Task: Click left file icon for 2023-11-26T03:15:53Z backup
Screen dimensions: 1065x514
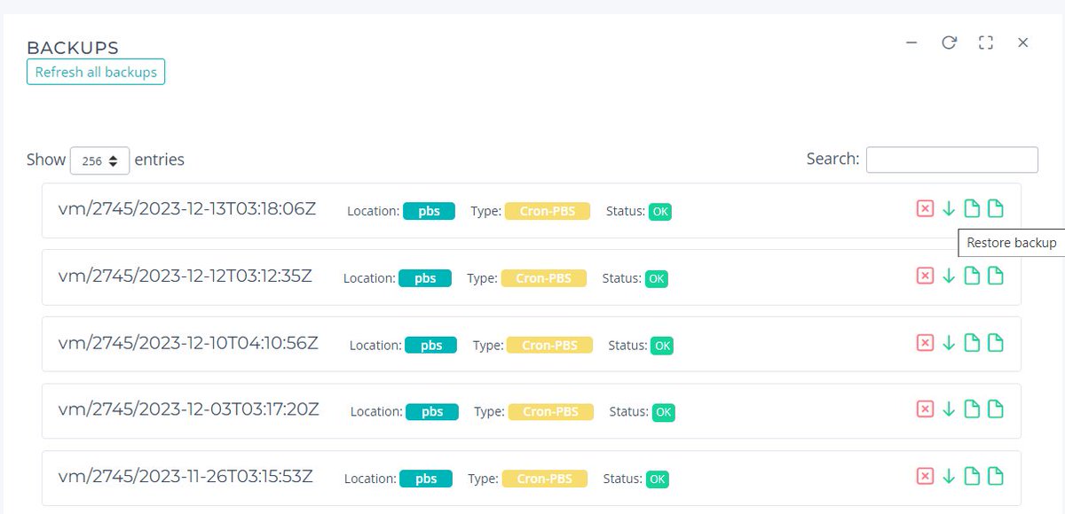Action: pos(972,477)
